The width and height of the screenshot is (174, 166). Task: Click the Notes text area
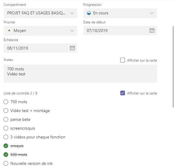(x=80, y=74)
